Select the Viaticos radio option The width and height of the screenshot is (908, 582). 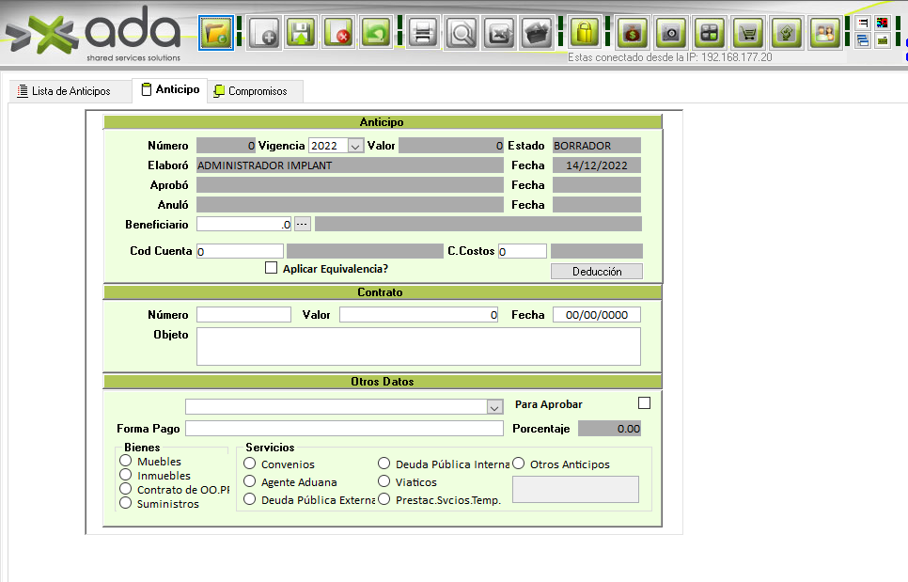[x=384, y=481]
